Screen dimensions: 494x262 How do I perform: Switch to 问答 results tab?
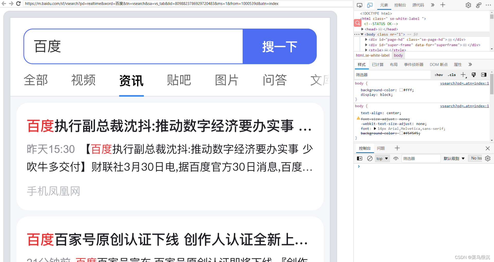coord(275,80)
